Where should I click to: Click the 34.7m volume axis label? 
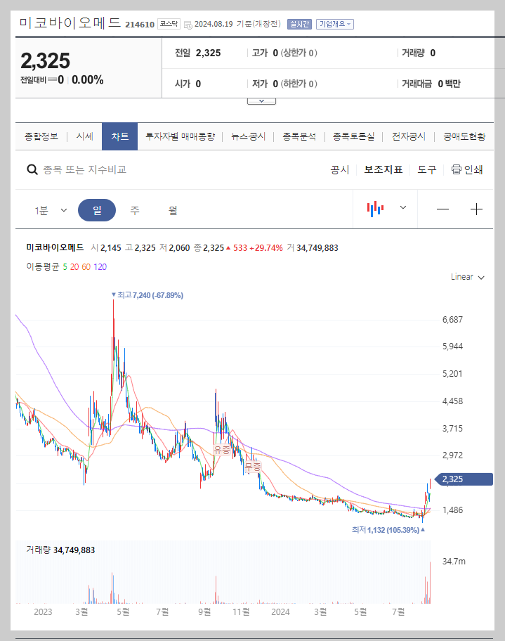[454, 562]
